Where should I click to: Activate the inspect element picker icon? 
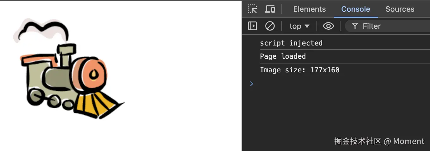click(252, 9)
